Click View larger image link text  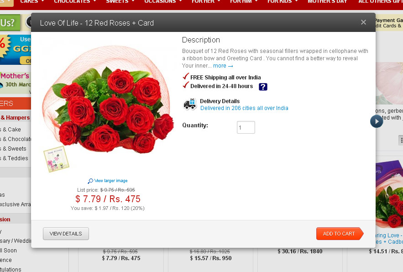111,181
